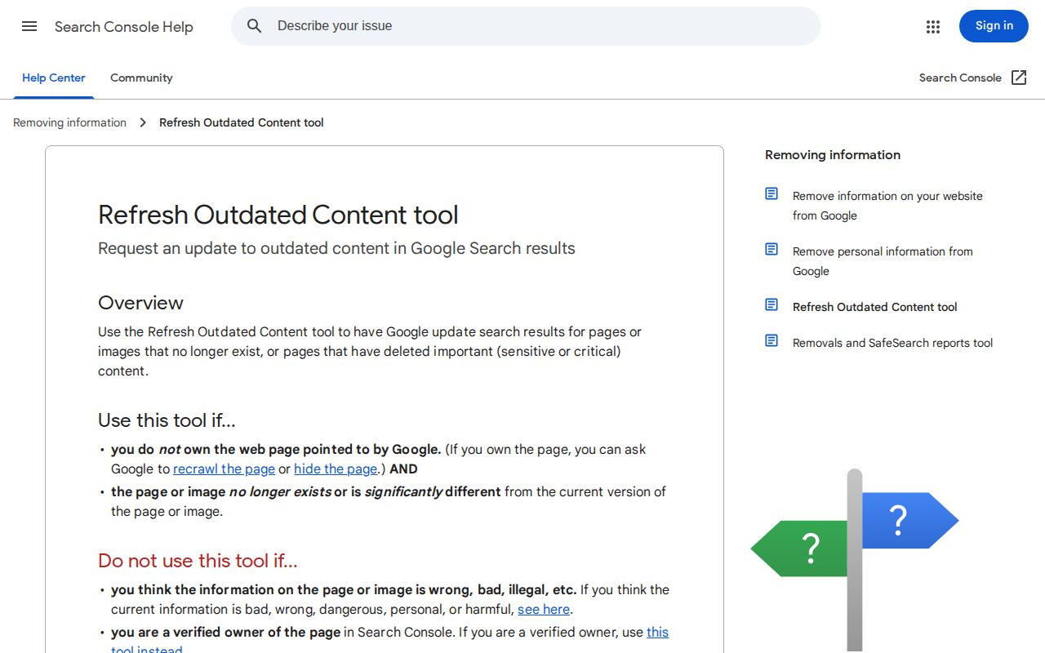Switch to the Community tab
Viewport: 1045px width, 653px height.
pyautogui.click(x=141, y=78)
